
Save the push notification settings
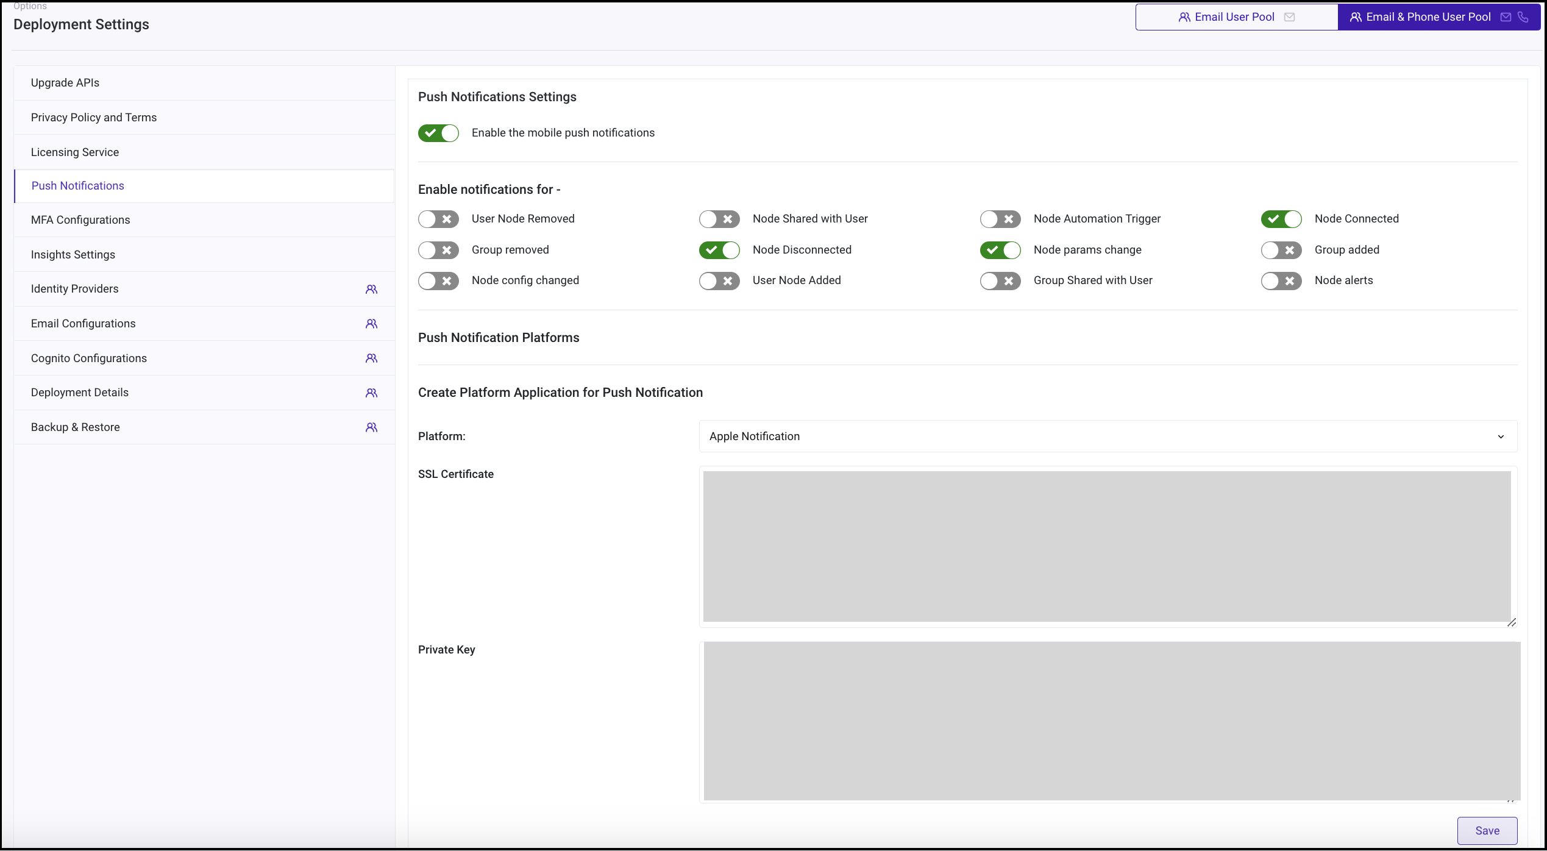tap(1487, 831)
